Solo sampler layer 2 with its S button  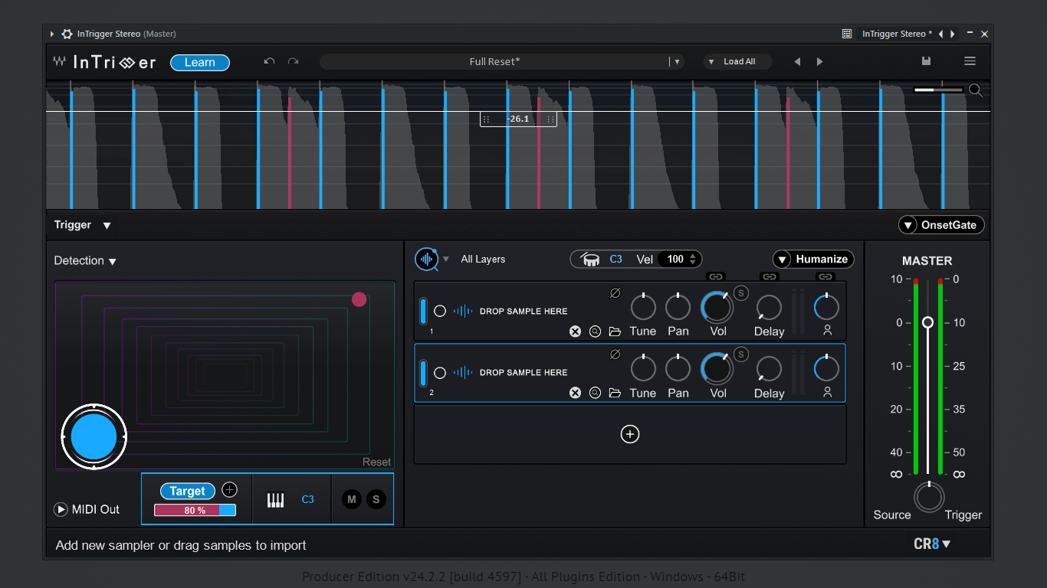click(740, 354)
